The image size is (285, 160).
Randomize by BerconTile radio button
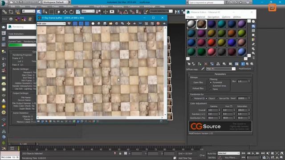[217, 98]
